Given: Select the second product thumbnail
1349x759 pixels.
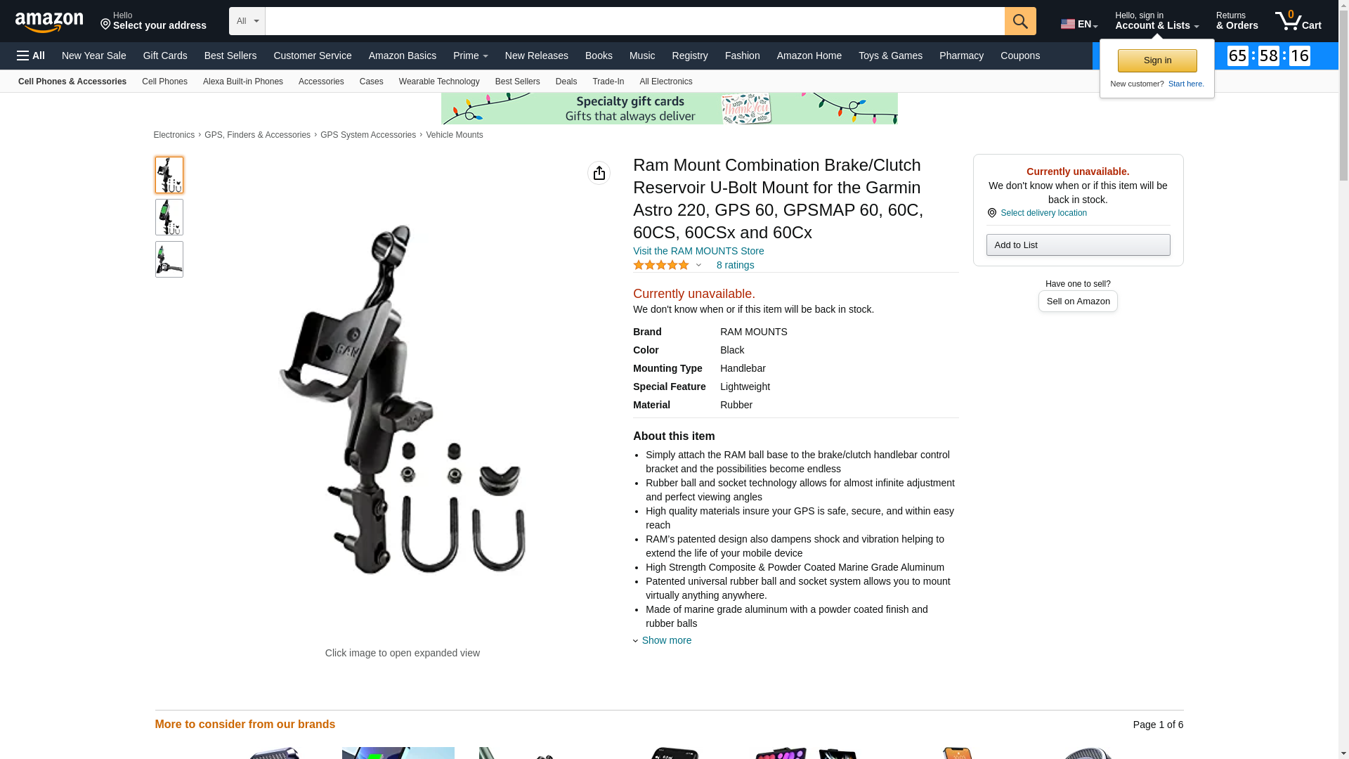Looking at the screenshot, I should point(169,217).
